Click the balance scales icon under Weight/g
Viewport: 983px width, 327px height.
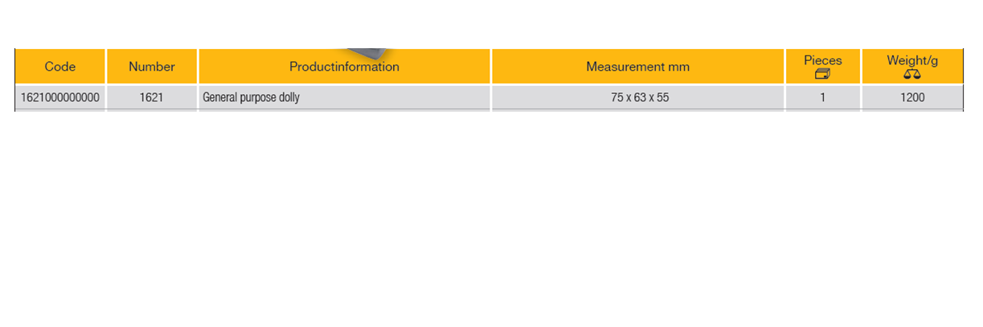click(912, 75)
